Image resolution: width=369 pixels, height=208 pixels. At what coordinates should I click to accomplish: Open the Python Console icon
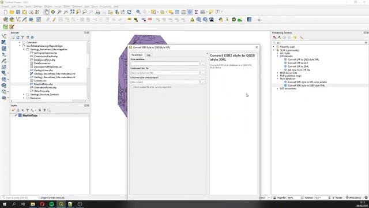[220, 20]
